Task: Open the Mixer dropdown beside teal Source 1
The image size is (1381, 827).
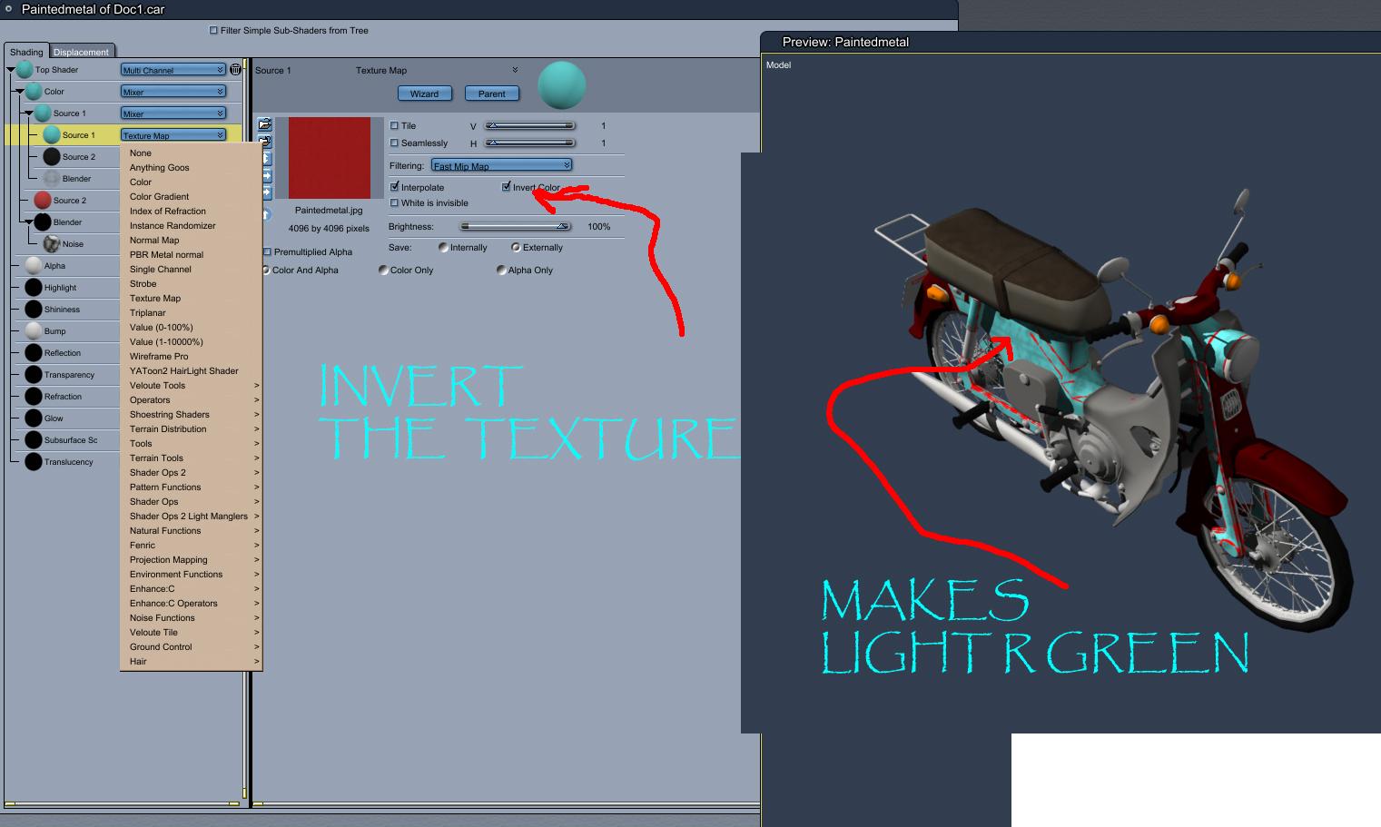Action: pyautogui.click(x=173, y=113)
